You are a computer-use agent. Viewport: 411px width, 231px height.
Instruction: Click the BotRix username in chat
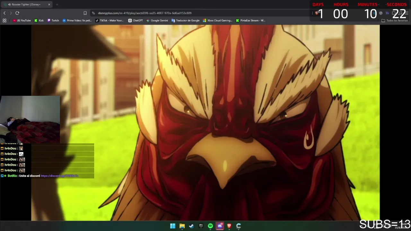tap(12, 176)
